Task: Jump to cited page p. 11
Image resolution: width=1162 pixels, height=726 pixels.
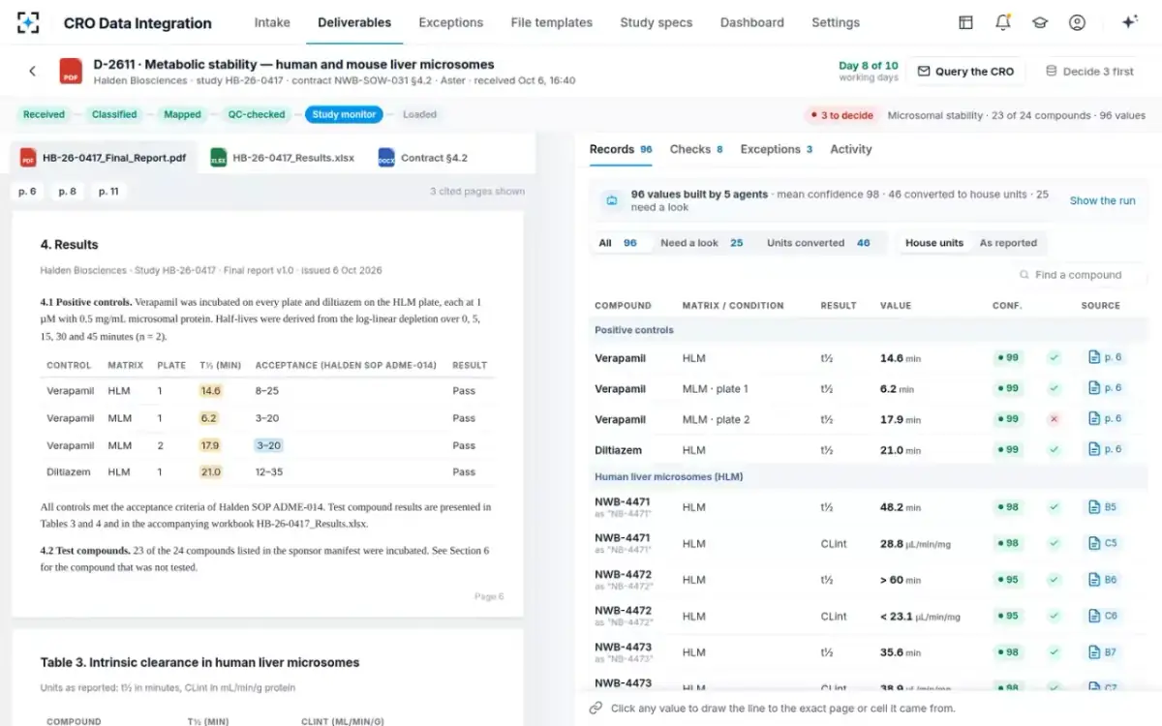Action: click(x=108, y=192)
